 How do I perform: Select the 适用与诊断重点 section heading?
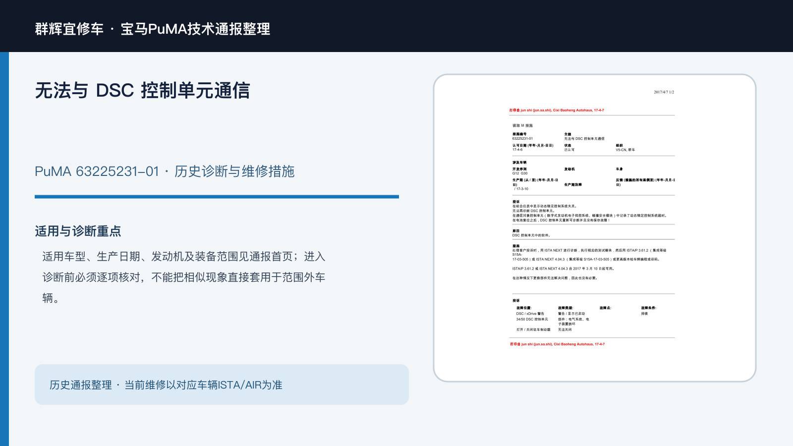click(x=78, y=231)
